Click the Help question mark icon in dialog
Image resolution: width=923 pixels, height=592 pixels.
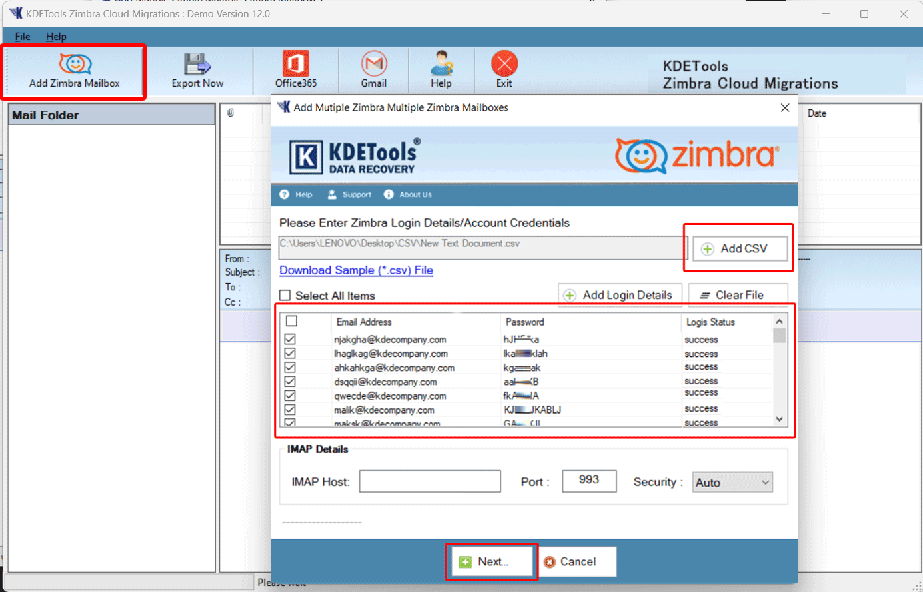tap(285, 194)
